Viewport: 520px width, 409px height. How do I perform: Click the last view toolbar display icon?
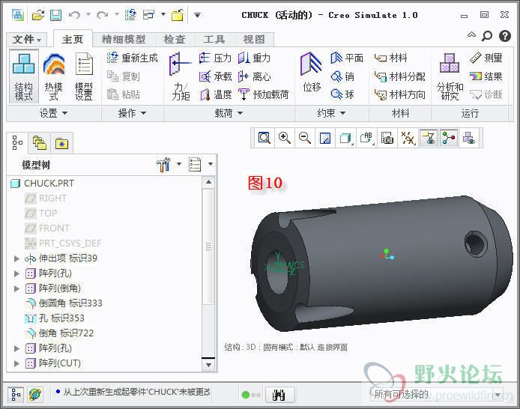pos(469,138)
